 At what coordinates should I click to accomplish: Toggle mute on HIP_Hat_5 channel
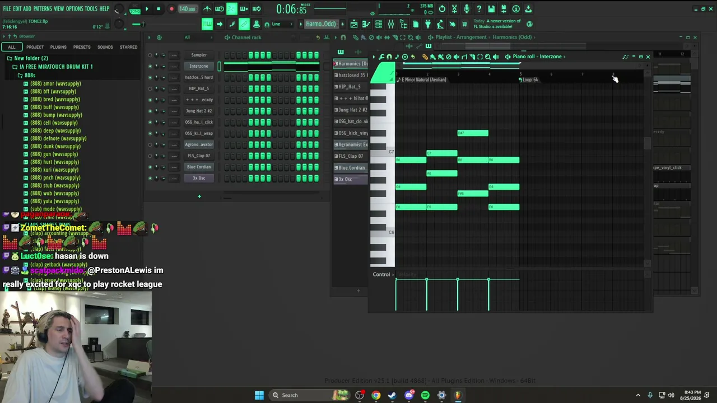click(x=150, y=88)
